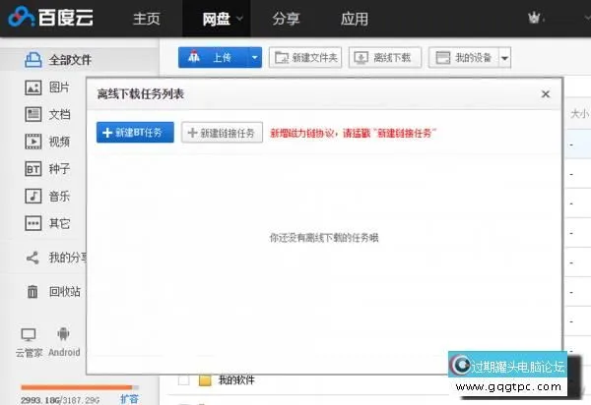This screenshot has height=405, width=591.
Task: Open 视频 category
Action: click(x=59, y=142)
